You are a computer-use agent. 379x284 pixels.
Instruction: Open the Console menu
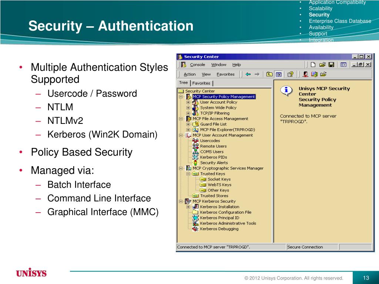coord(198,65)
